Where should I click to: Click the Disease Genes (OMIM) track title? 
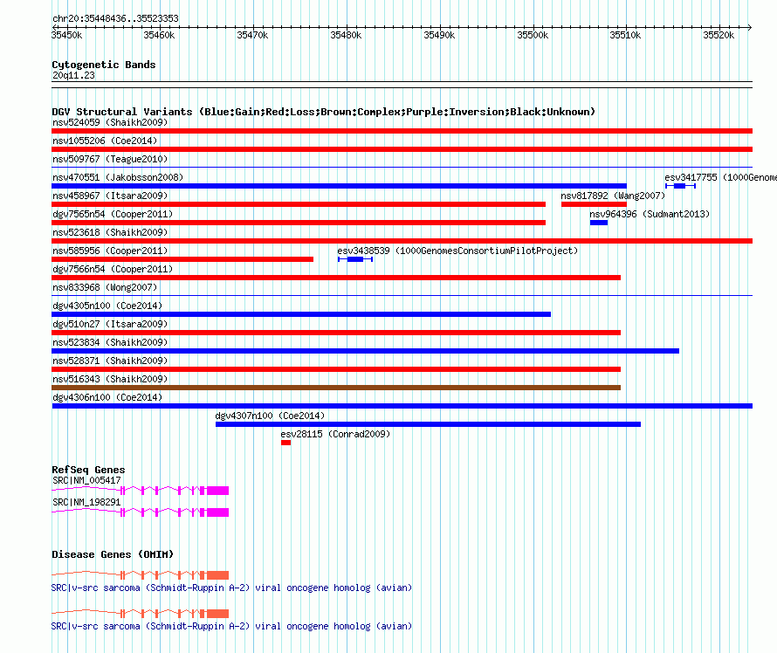click(x=113, y=554)
